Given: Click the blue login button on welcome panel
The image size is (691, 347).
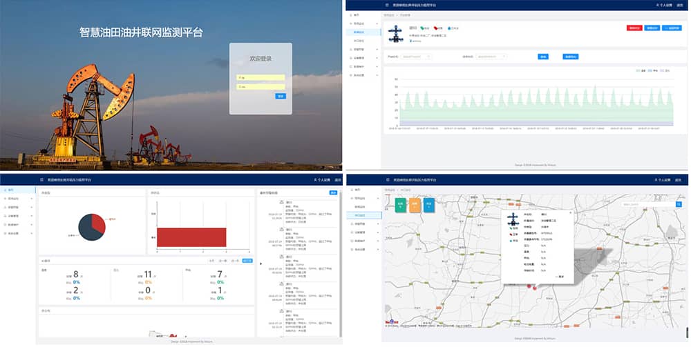Looking at the screenshot, I should 280,96.
